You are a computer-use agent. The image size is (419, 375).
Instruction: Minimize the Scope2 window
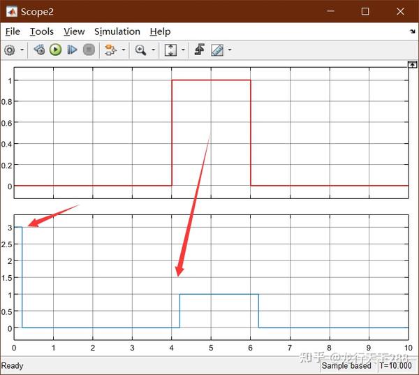click(330, 11)
